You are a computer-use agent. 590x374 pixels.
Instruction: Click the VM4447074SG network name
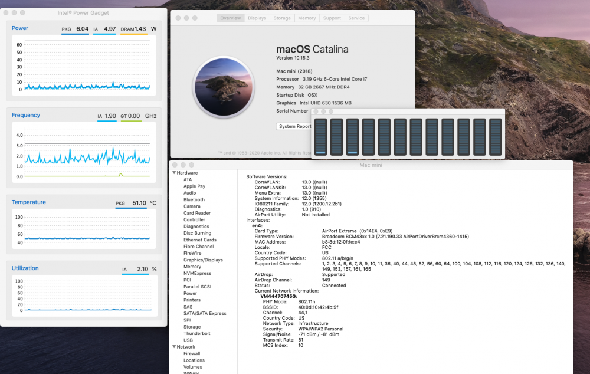(278, 296)
